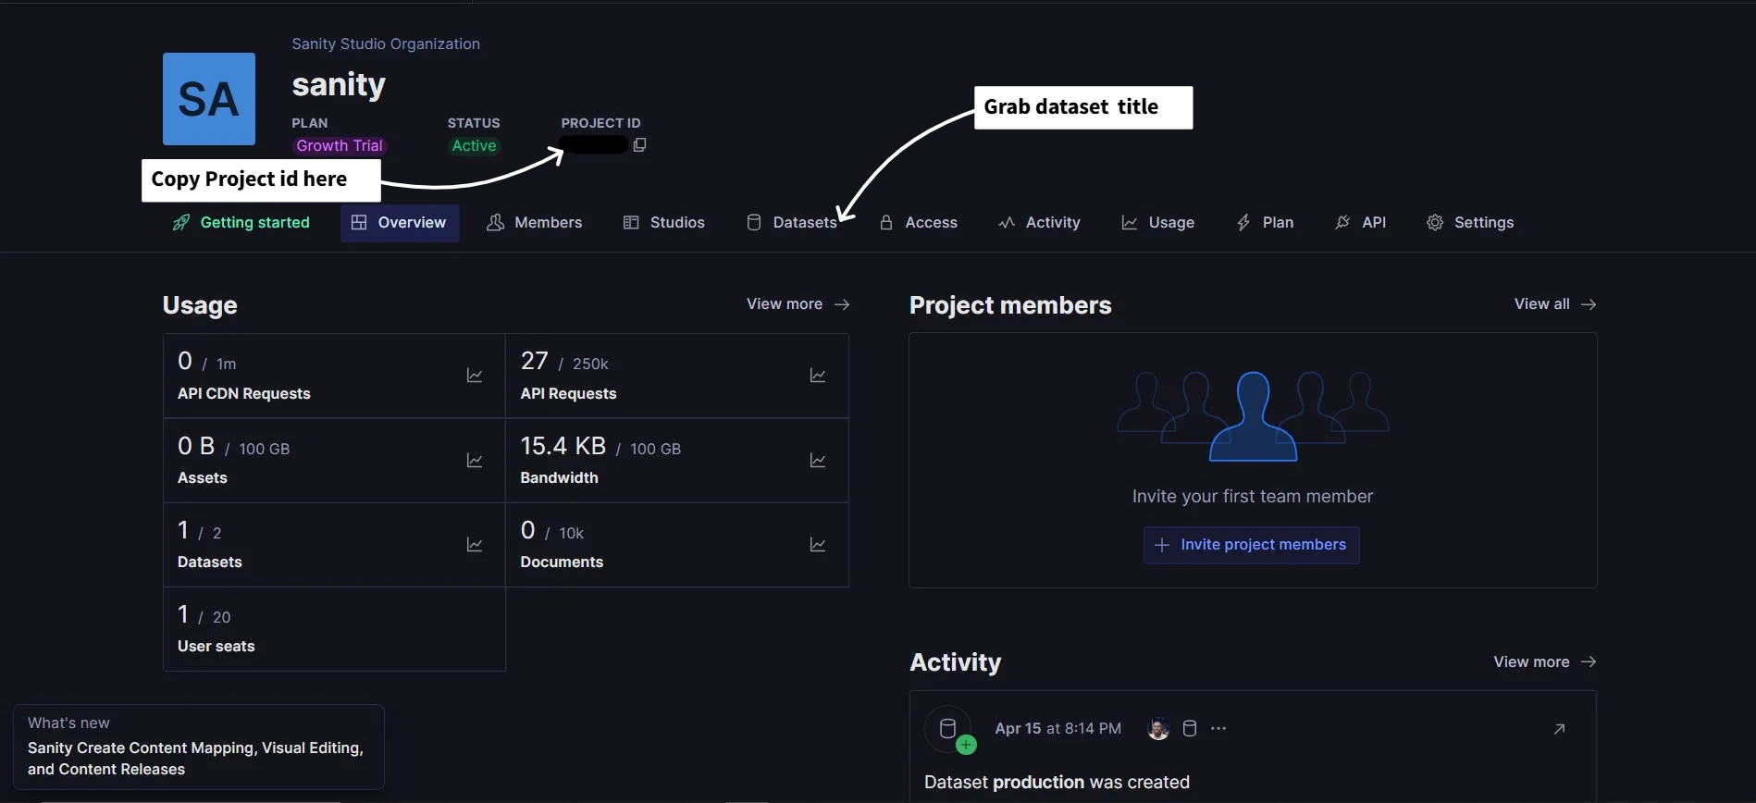This screenshot has height=803, width=1756.
Task: Click View more in the Activity section
Action: click(x=1545, y=662)
